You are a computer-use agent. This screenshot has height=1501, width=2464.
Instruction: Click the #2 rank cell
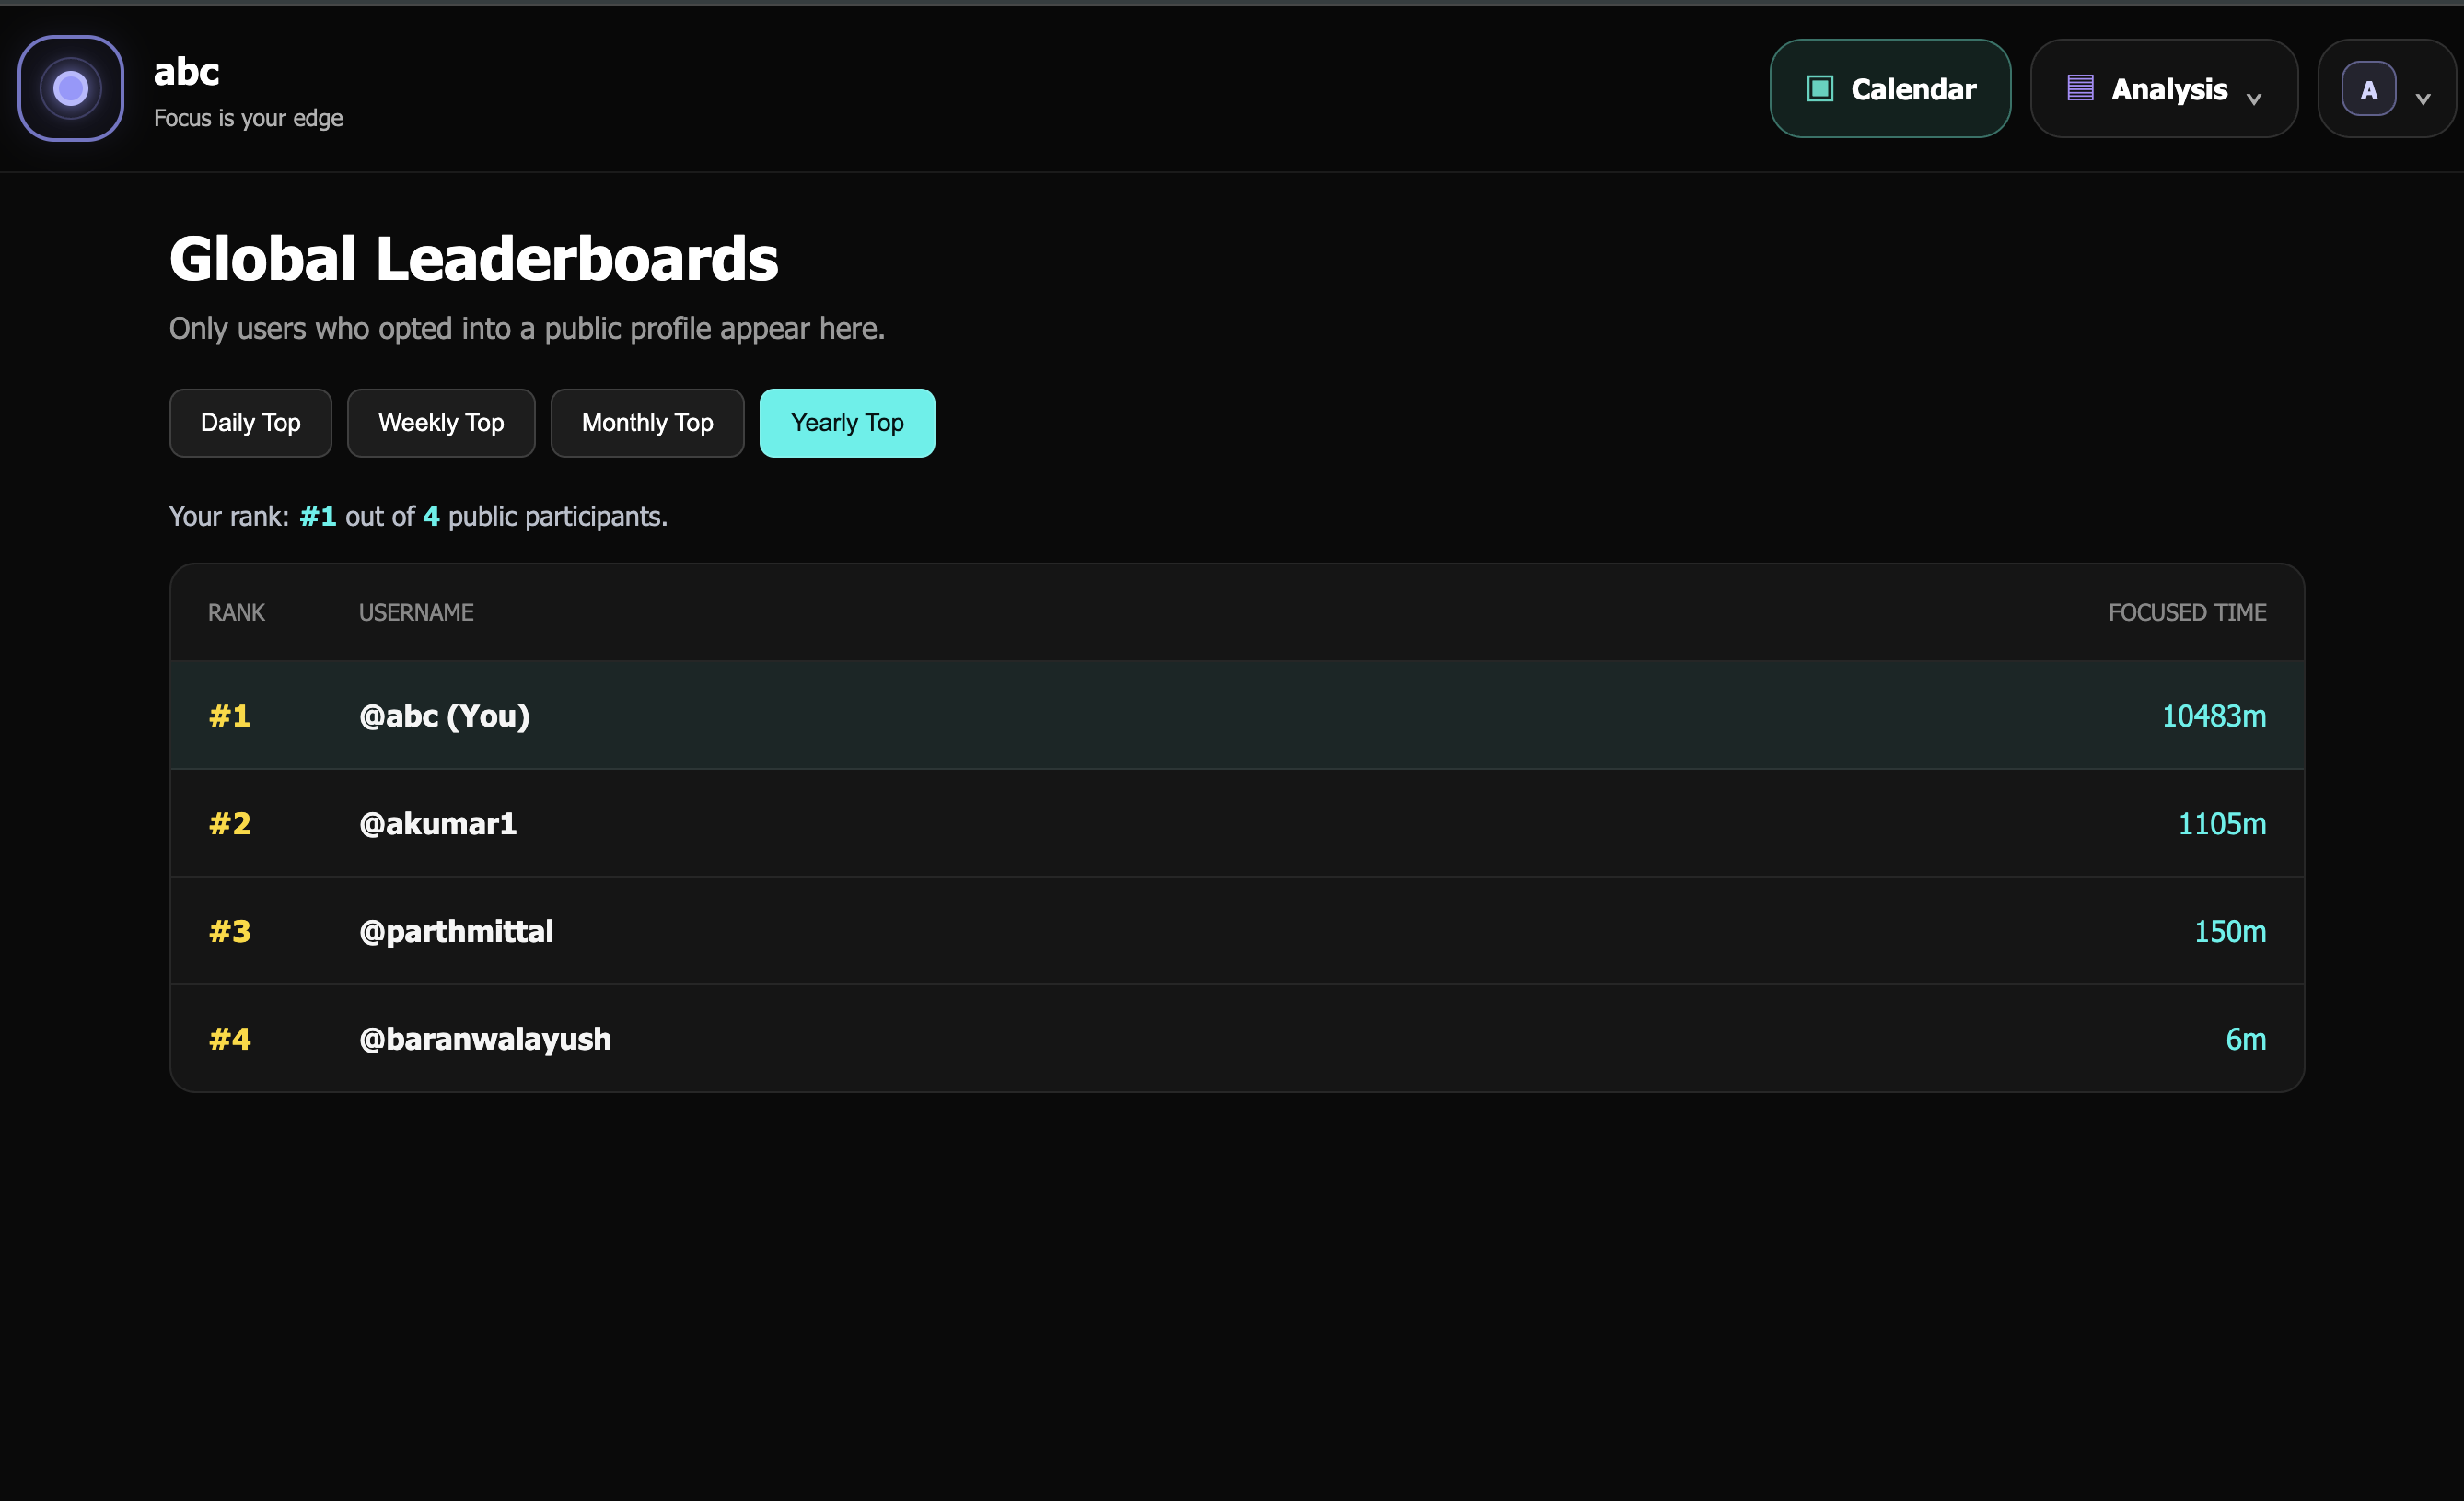pyautogui.click(x=229, y=823)
